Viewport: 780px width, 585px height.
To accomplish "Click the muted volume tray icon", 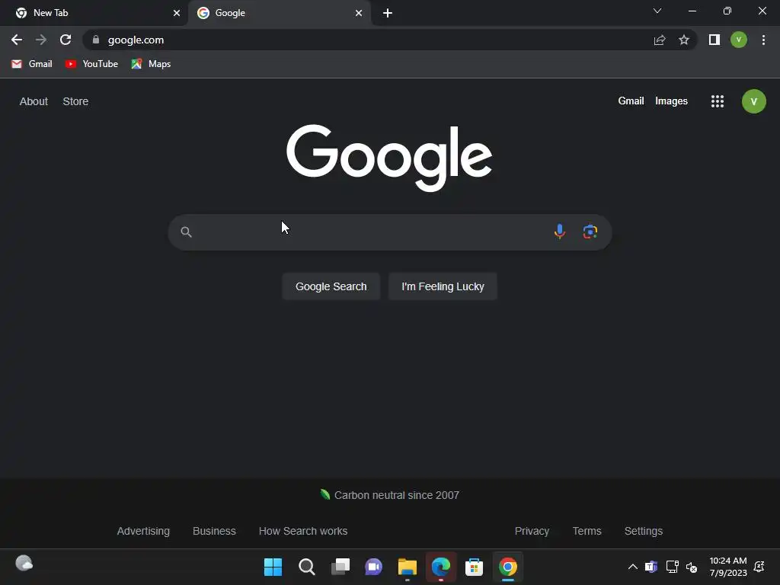I will coord(692,567).
